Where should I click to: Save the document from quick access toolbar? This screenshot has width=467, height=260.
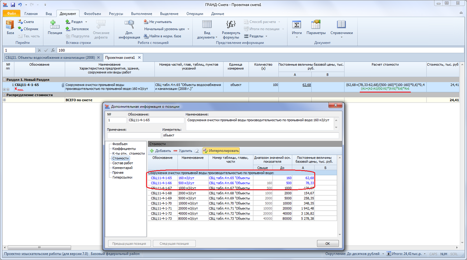pyautogui.click(x=12, y=5)
